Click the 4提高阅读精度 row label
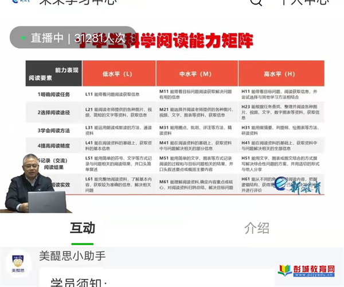344x287 pixels. tap(54, 146)
